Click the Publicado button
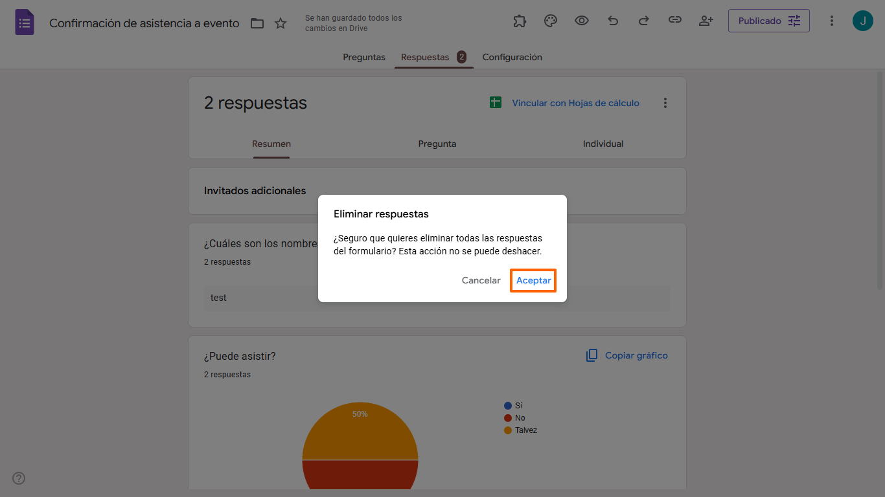885x497 pixels. coord(769,21)
